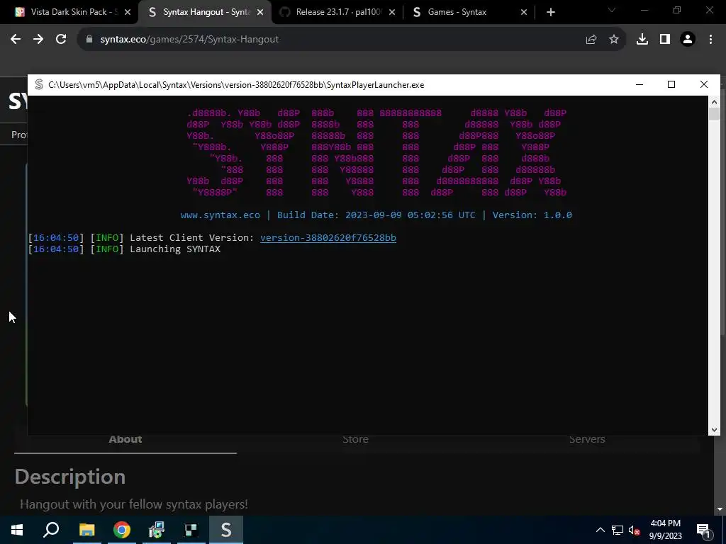Open Windows Start menu
Viewport: 726px width, 544px height.
pyautogui.click(x=17, y=530)
